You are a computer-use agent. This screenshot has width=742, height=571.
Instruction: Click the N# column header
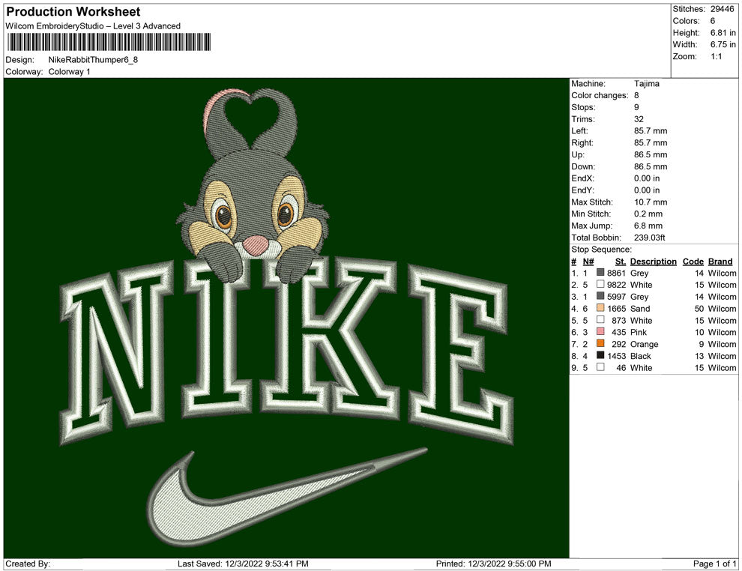(588, 262)
